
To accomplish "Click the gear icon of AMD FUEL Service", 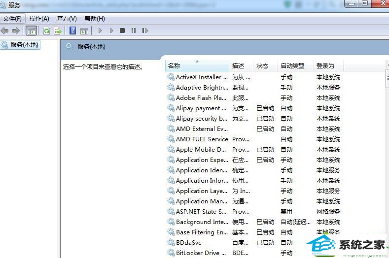I will click(171, 139).
